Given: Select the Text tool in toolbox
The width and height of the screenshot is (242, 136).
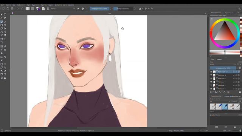Looking at the screenshot, I should (x=5, y=14).
